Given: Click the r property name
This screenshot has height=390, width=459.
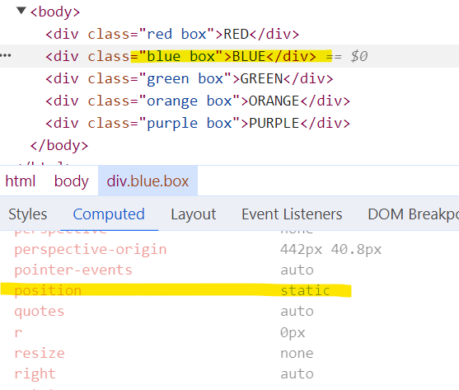Looking at the screenshot, I should [18, 332].
